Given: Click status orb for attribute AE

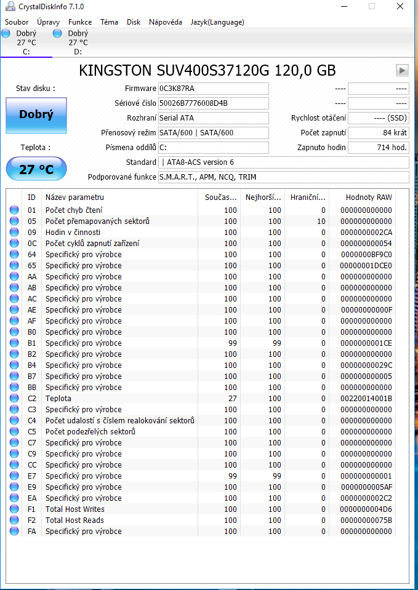Looking at the screenshot, I should coord(14,309).
